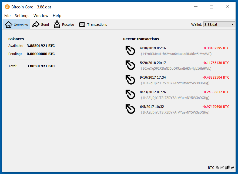This screenshot has width=238, height=174.
Task: Select the 4/30/2019 05:16 transaction
Action: click(x=176, y=51)
